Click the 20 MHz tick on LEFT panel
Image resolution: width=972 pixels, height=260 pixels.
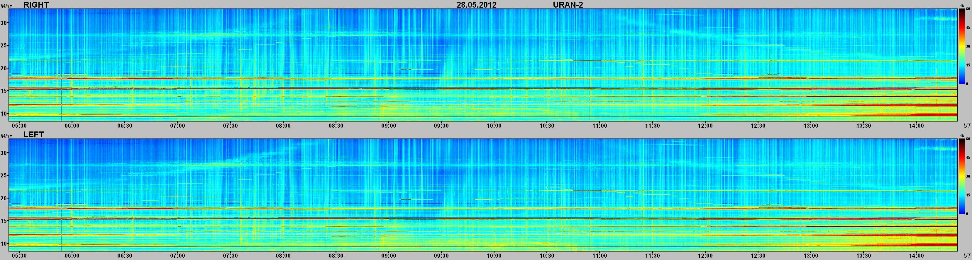click(x=4, y=198)
